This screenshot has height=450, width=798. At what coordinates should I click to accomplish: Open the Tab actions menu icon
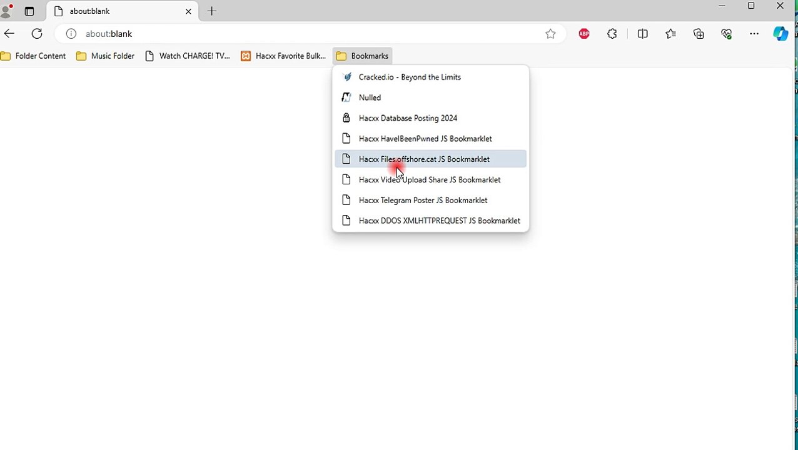(29, 11)
